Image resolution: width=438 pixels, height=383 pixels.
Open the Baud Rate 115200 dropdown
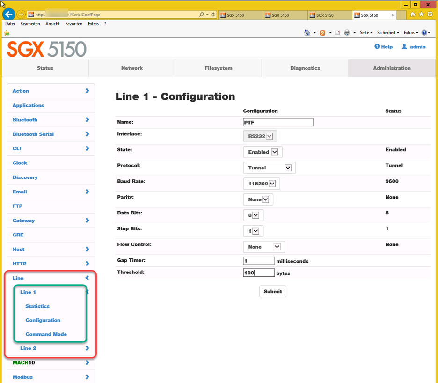click(262, 184)
